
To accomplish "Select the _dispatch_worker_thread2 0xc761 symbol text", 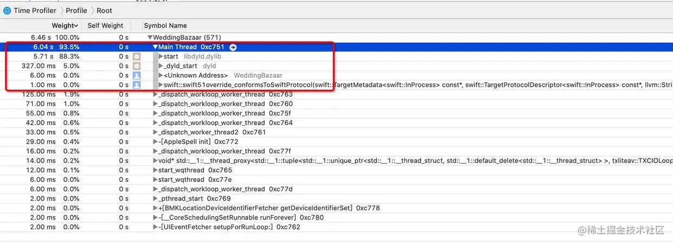I will pyautogui.click(x=212, y=132).
